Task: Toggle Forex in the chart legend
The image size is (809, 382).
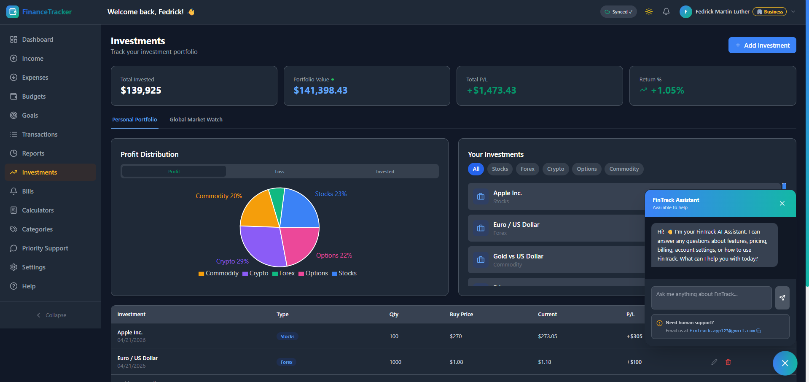Action: pos(284,274)
